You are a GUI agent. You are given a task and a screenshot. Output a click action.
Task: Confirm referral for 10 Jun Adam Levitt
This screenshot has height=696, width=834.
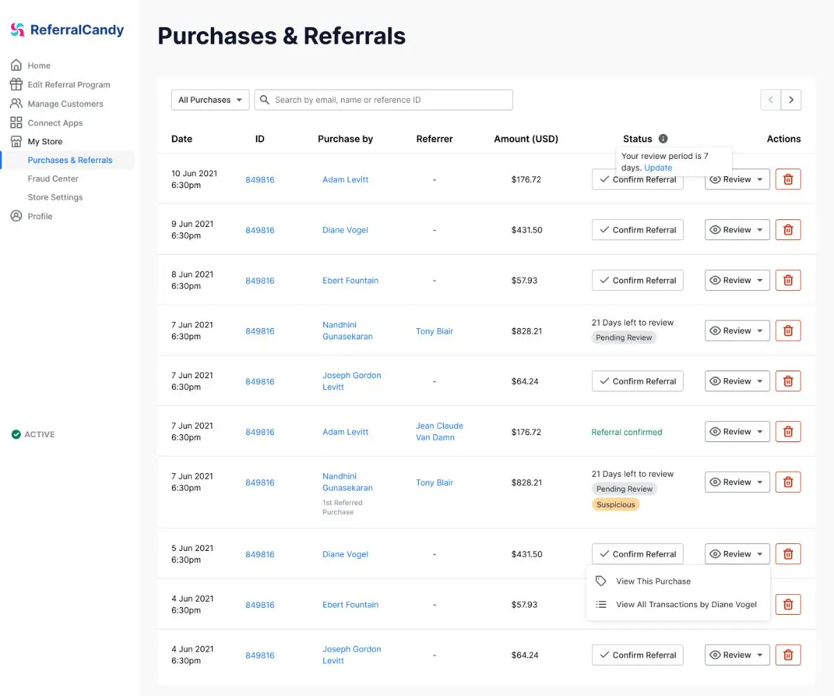point(638,179)
